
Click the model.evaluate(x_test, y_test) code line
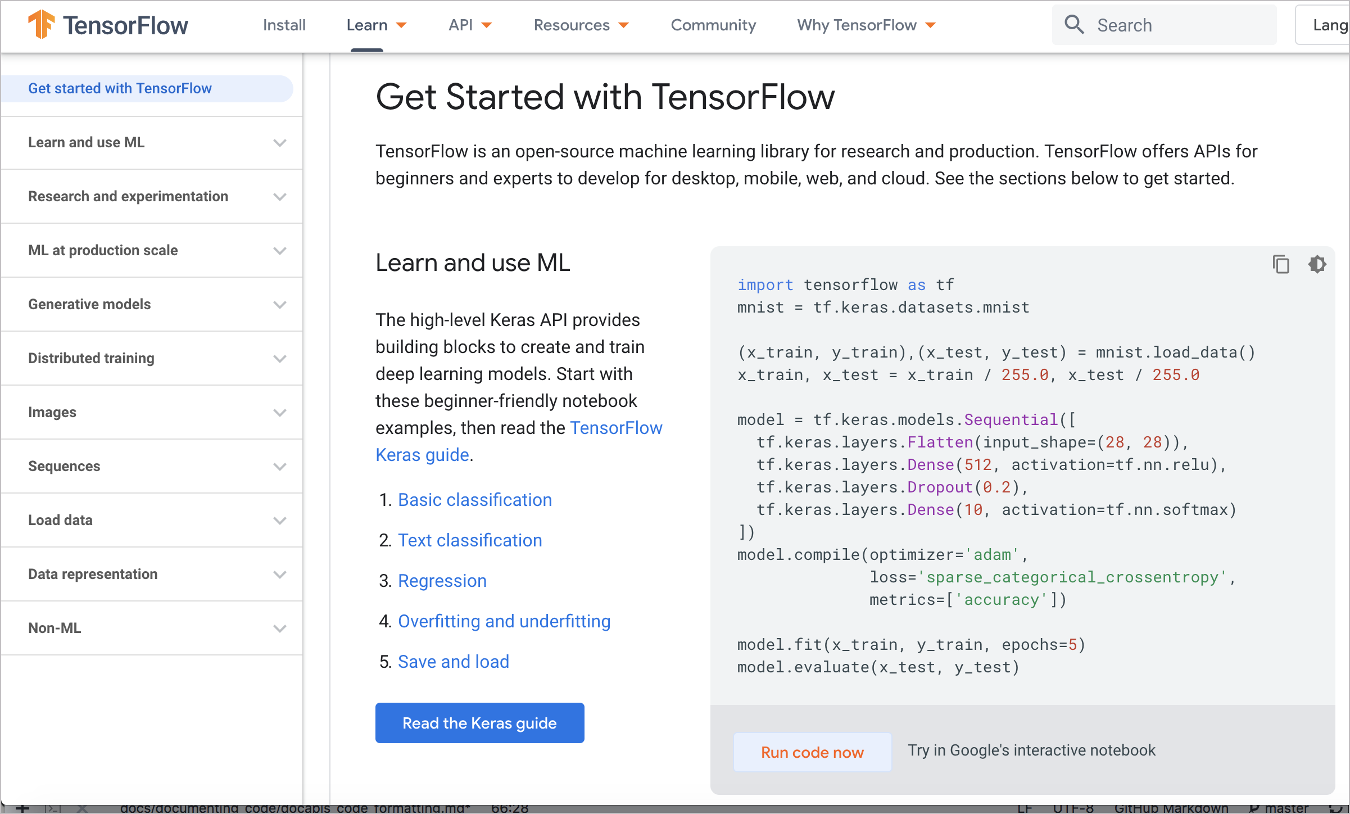pos(878,667)
